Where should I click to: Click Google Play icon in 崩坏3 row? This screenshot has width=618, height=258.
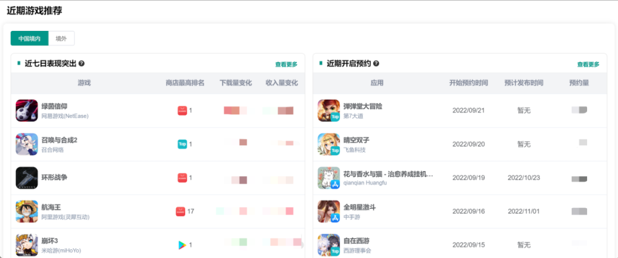pos(182,245)
